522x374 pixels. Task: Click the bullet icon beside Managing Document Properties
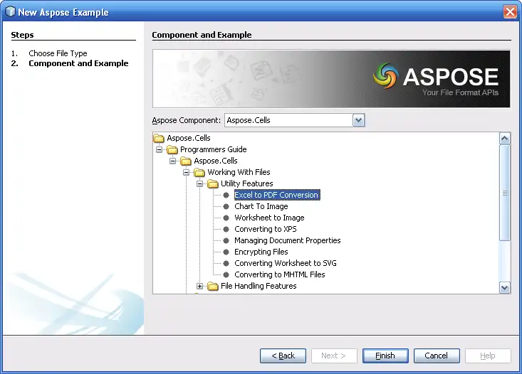pyautogui.click(x=226, y=240)
